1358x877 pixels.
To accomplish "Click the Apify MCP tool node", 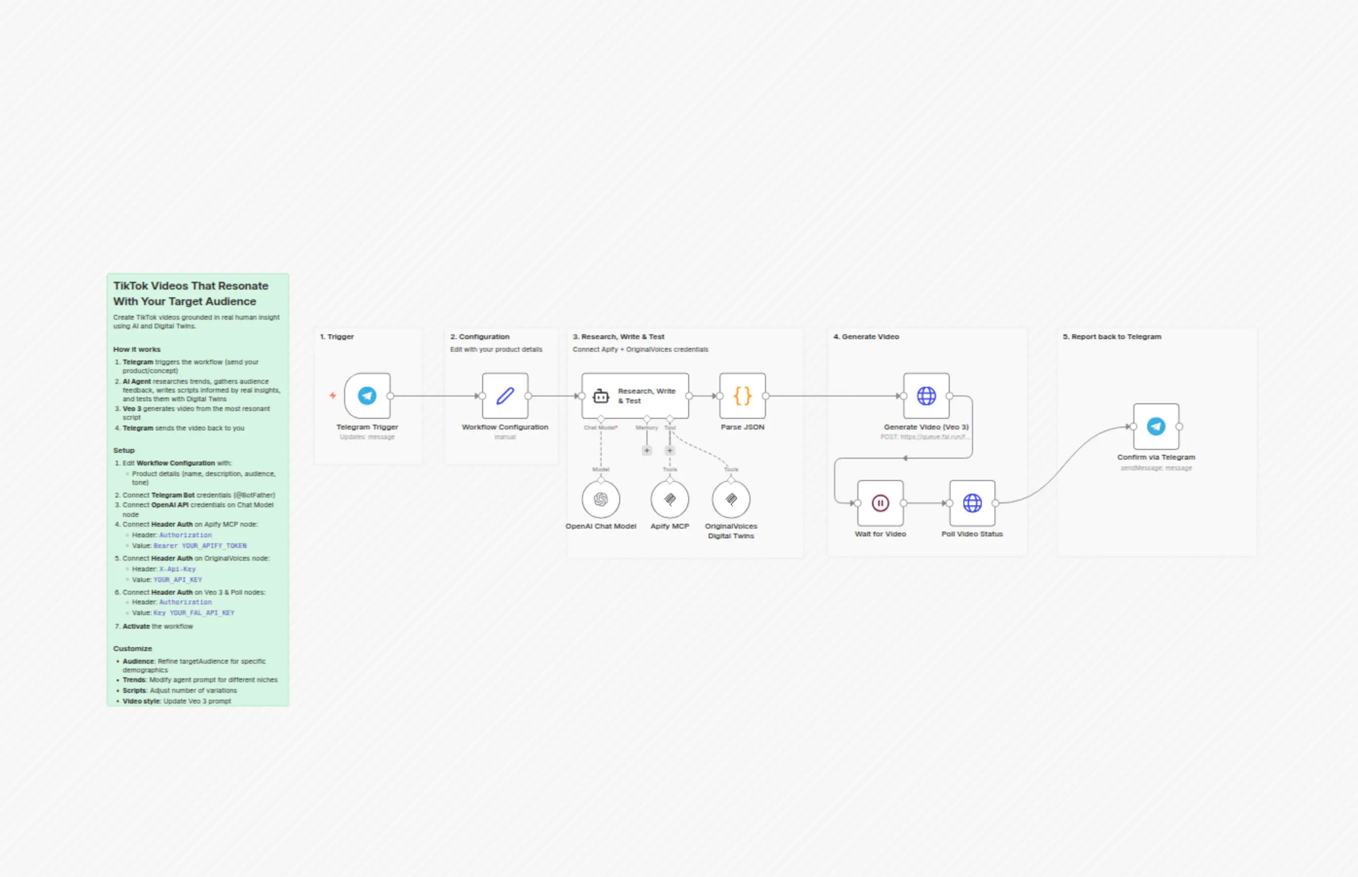I will click(x=669, y=499).
